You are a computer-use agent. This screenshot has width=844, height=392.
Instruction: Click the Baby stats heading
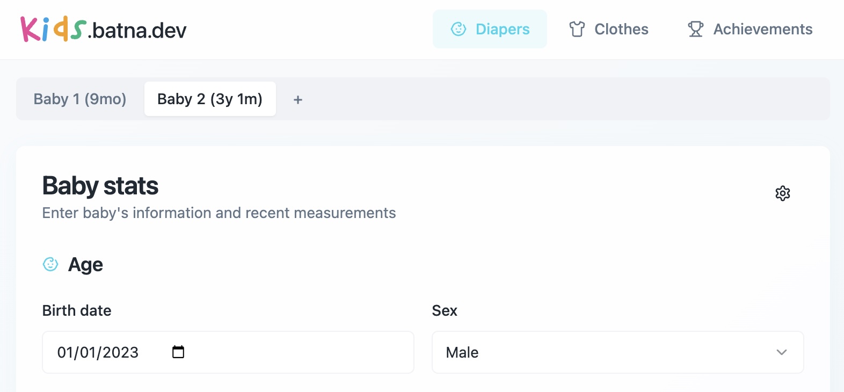click(x=100, y=185)
